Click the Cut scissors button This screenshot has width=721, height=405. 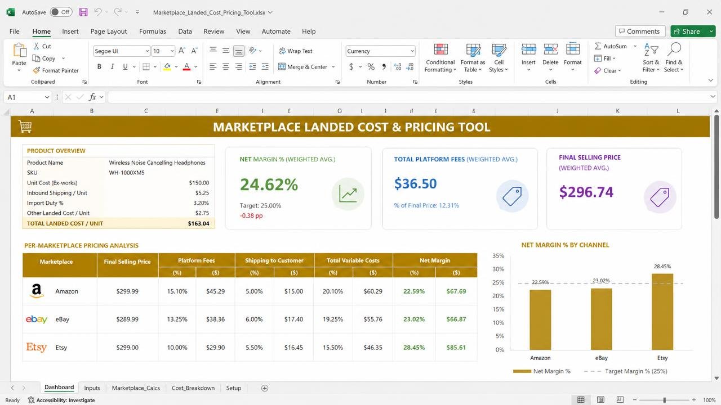(x=42, y=46)
